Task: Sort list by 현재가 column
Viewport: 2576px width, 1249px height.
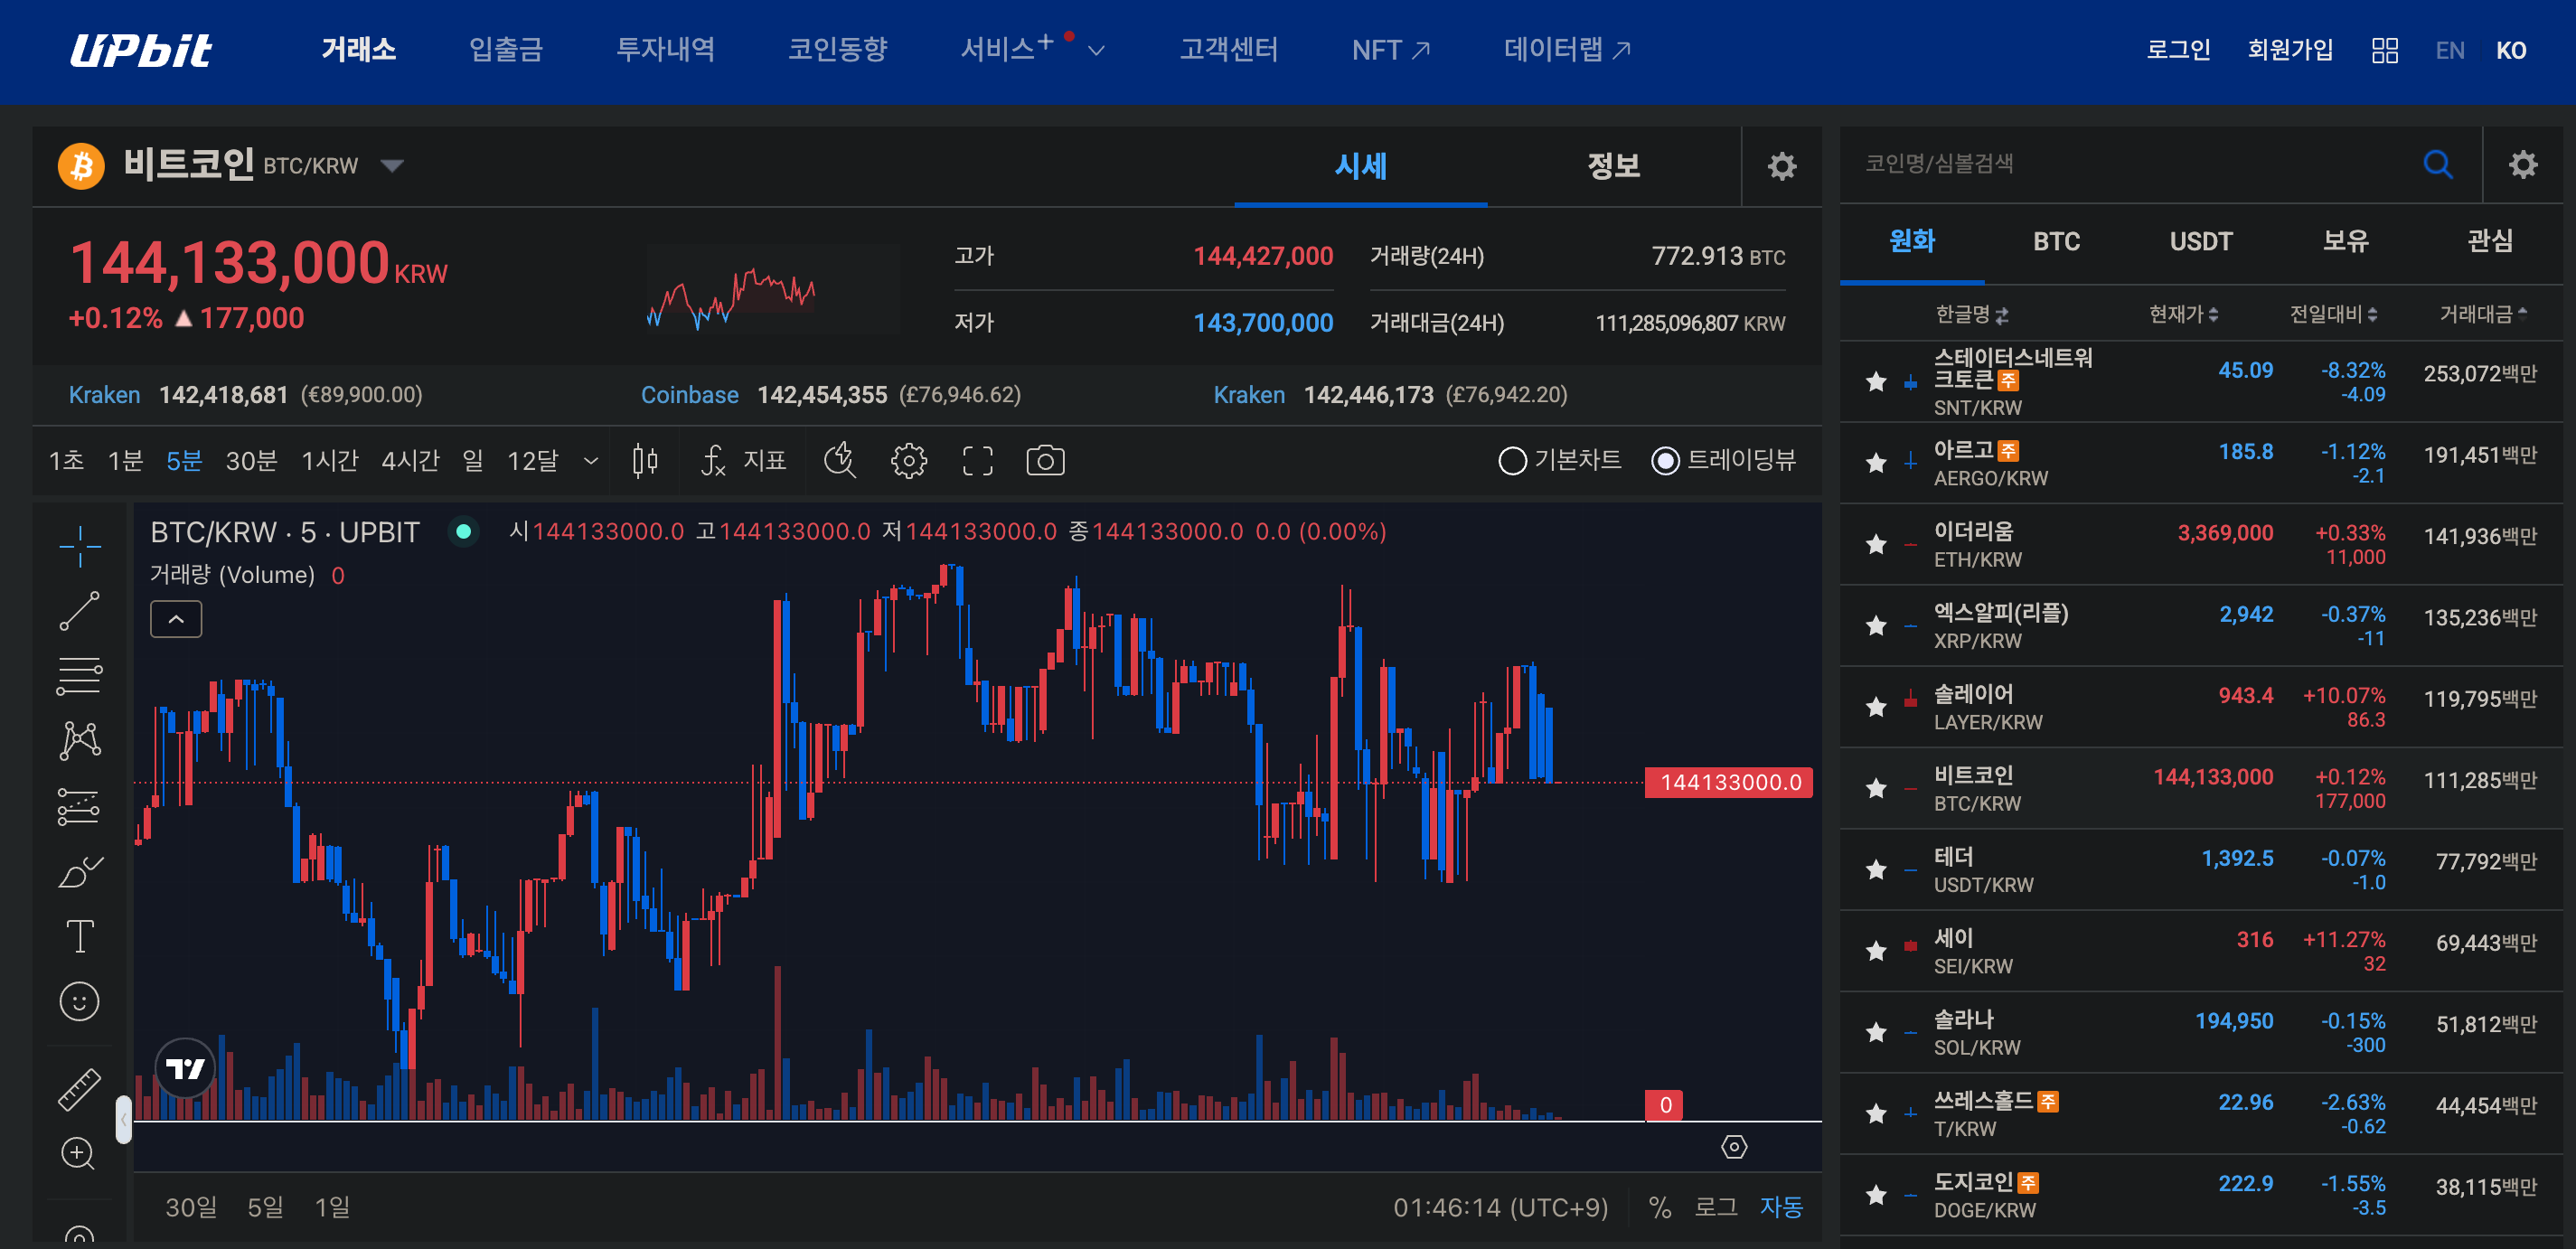Action: point(2183,315)
